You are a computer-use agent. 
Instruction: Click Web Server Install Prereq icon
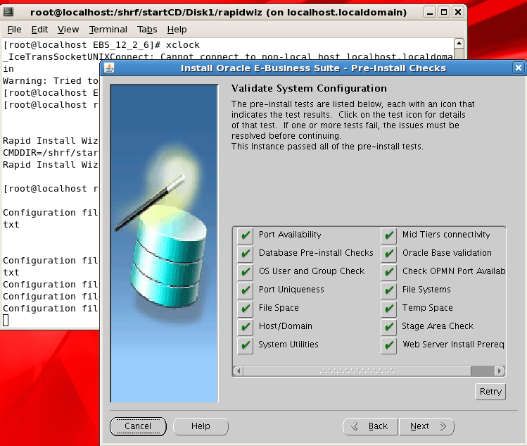click(x=389, y=345)
